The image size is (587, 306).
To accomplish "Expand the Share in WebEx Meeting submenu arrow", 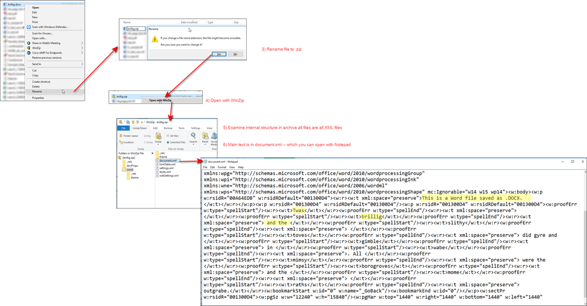I will point(82,43).
